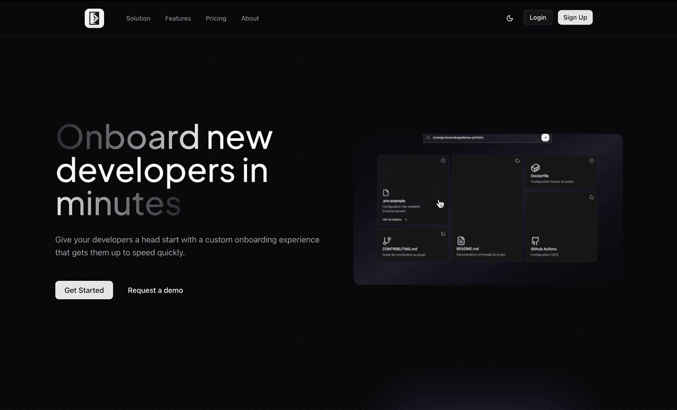Toggle dark mode with the moon icon
Image resolution: width=677 pixels, height=410 pixels.
point(510,18)
